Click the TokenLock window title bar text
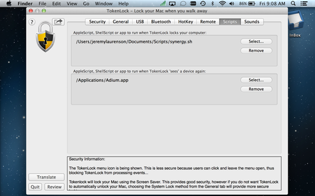Screen dimensions: 315x196 [x=157, y=11]
